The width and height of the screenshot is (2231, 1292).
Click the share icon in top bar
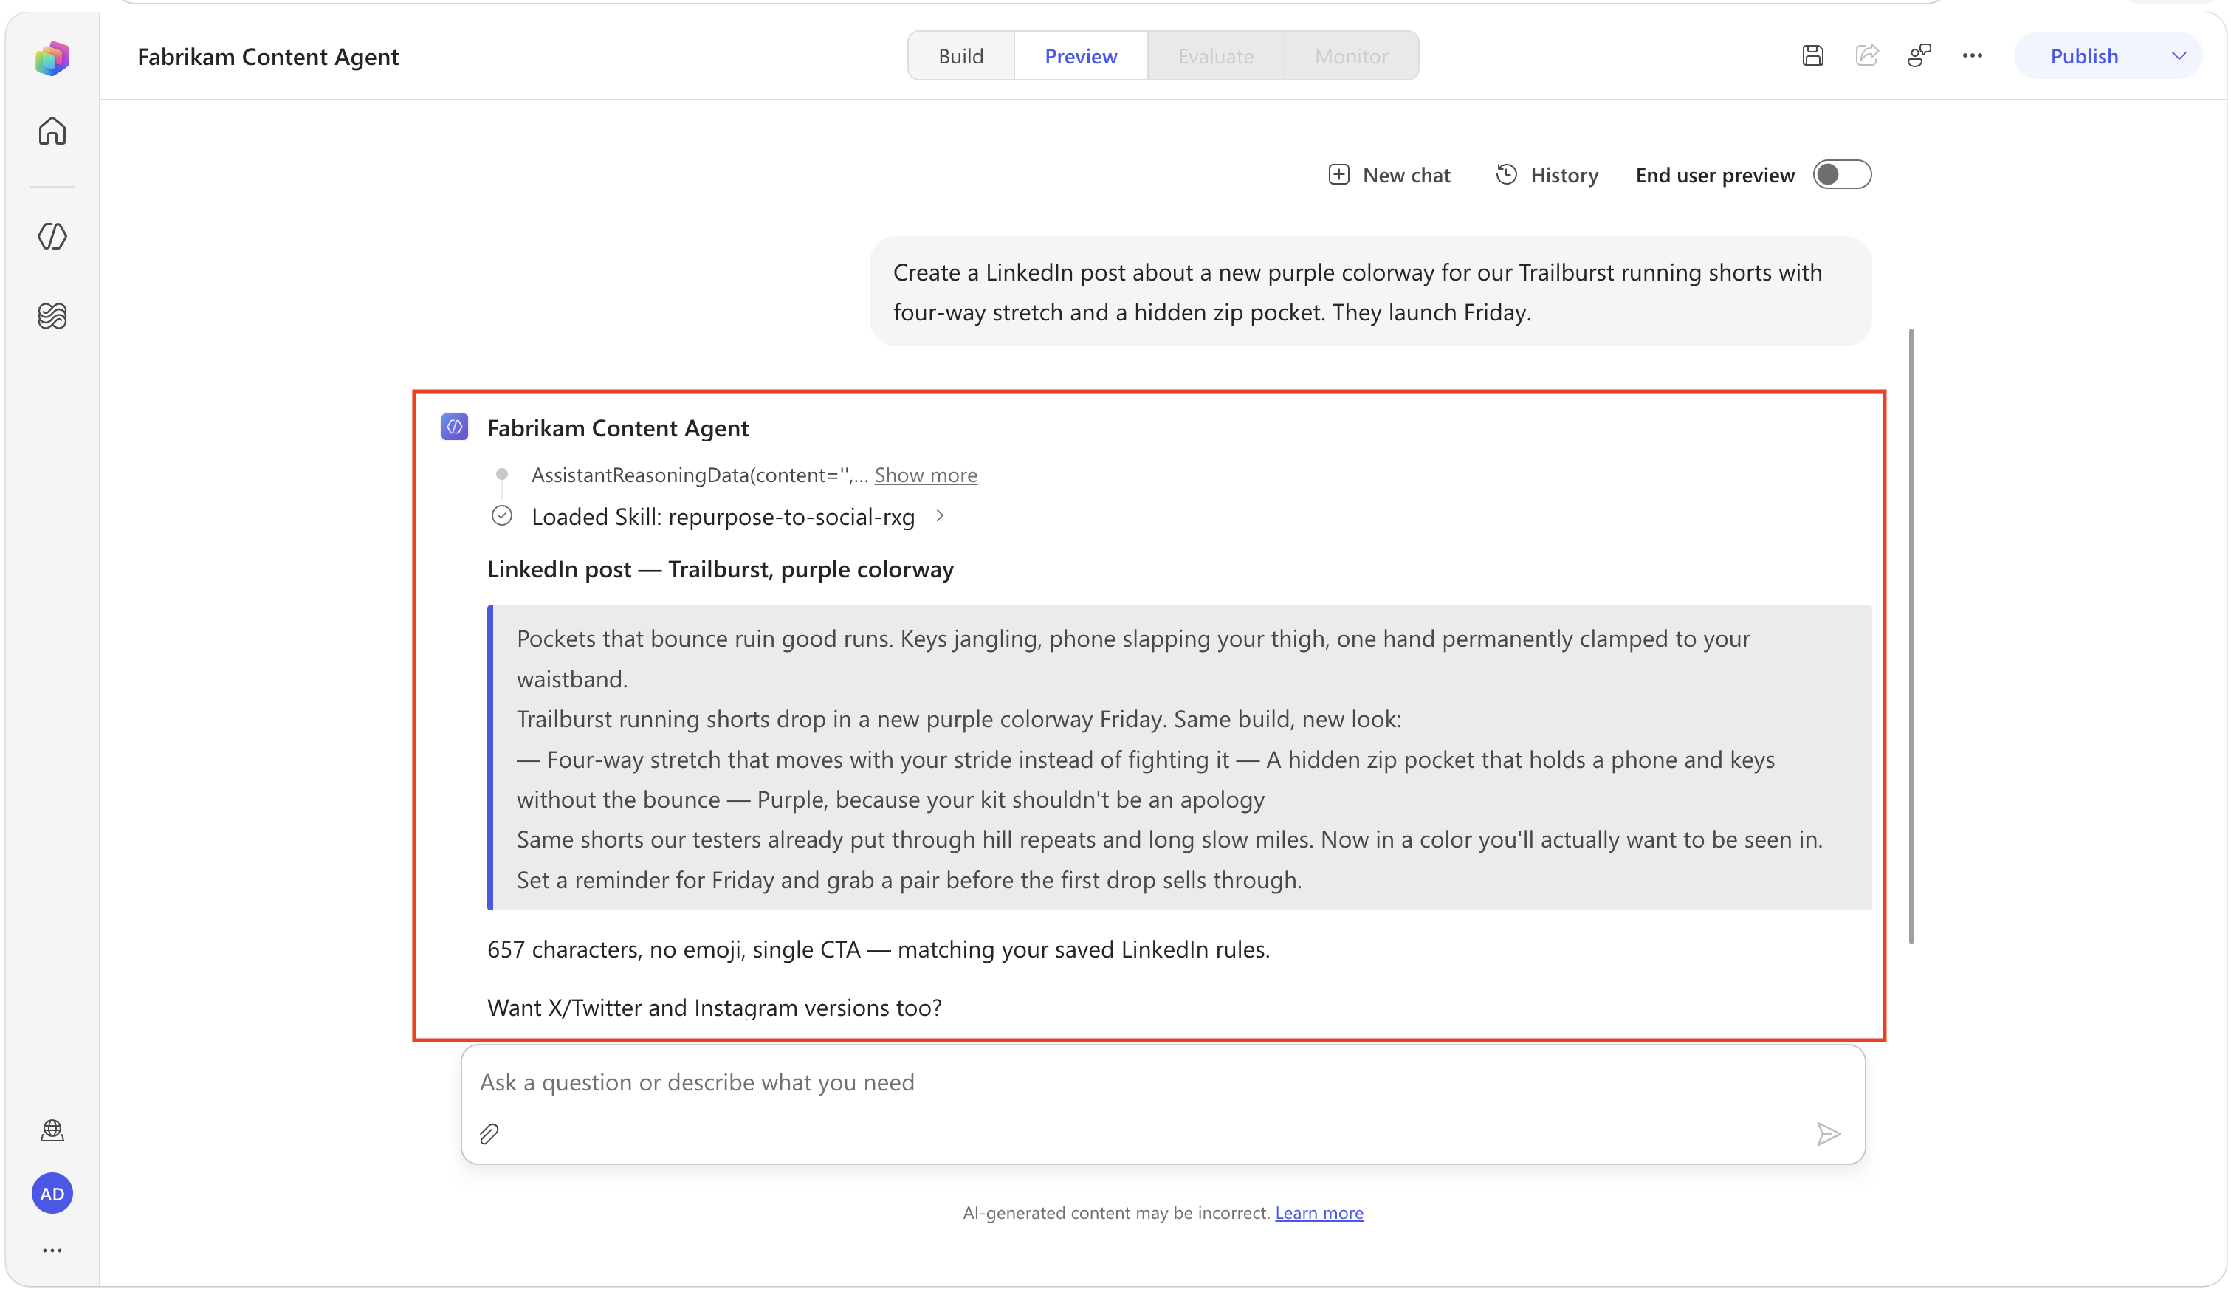pos(1866,56)
